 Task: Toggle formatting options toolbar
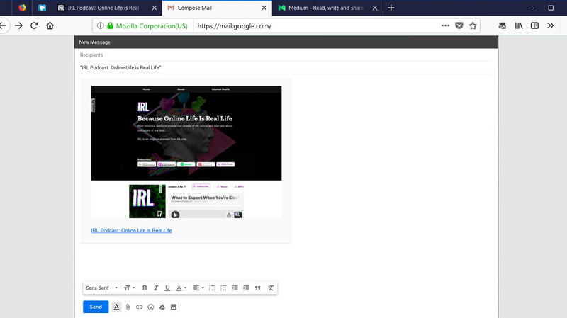coord(116,307)
